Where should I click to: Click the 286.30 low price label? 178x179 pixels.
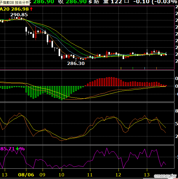click(76, 63)
